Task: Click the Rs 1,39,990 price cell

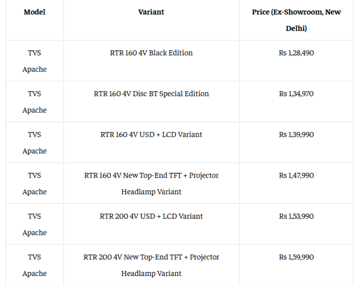Action: [x=296, y=135]
